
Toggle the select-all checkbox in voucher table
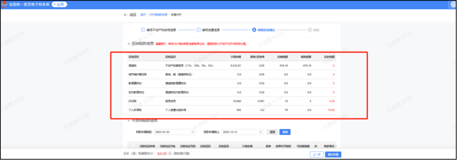tap(133, 146)
